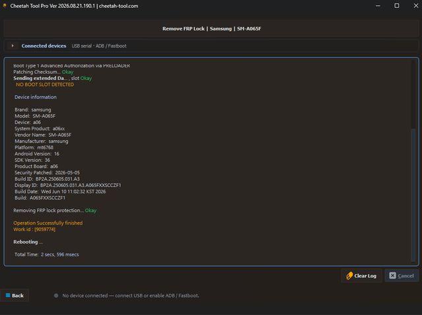
Task: Click the 'Display ID' log line
Action: click(68, 185)
